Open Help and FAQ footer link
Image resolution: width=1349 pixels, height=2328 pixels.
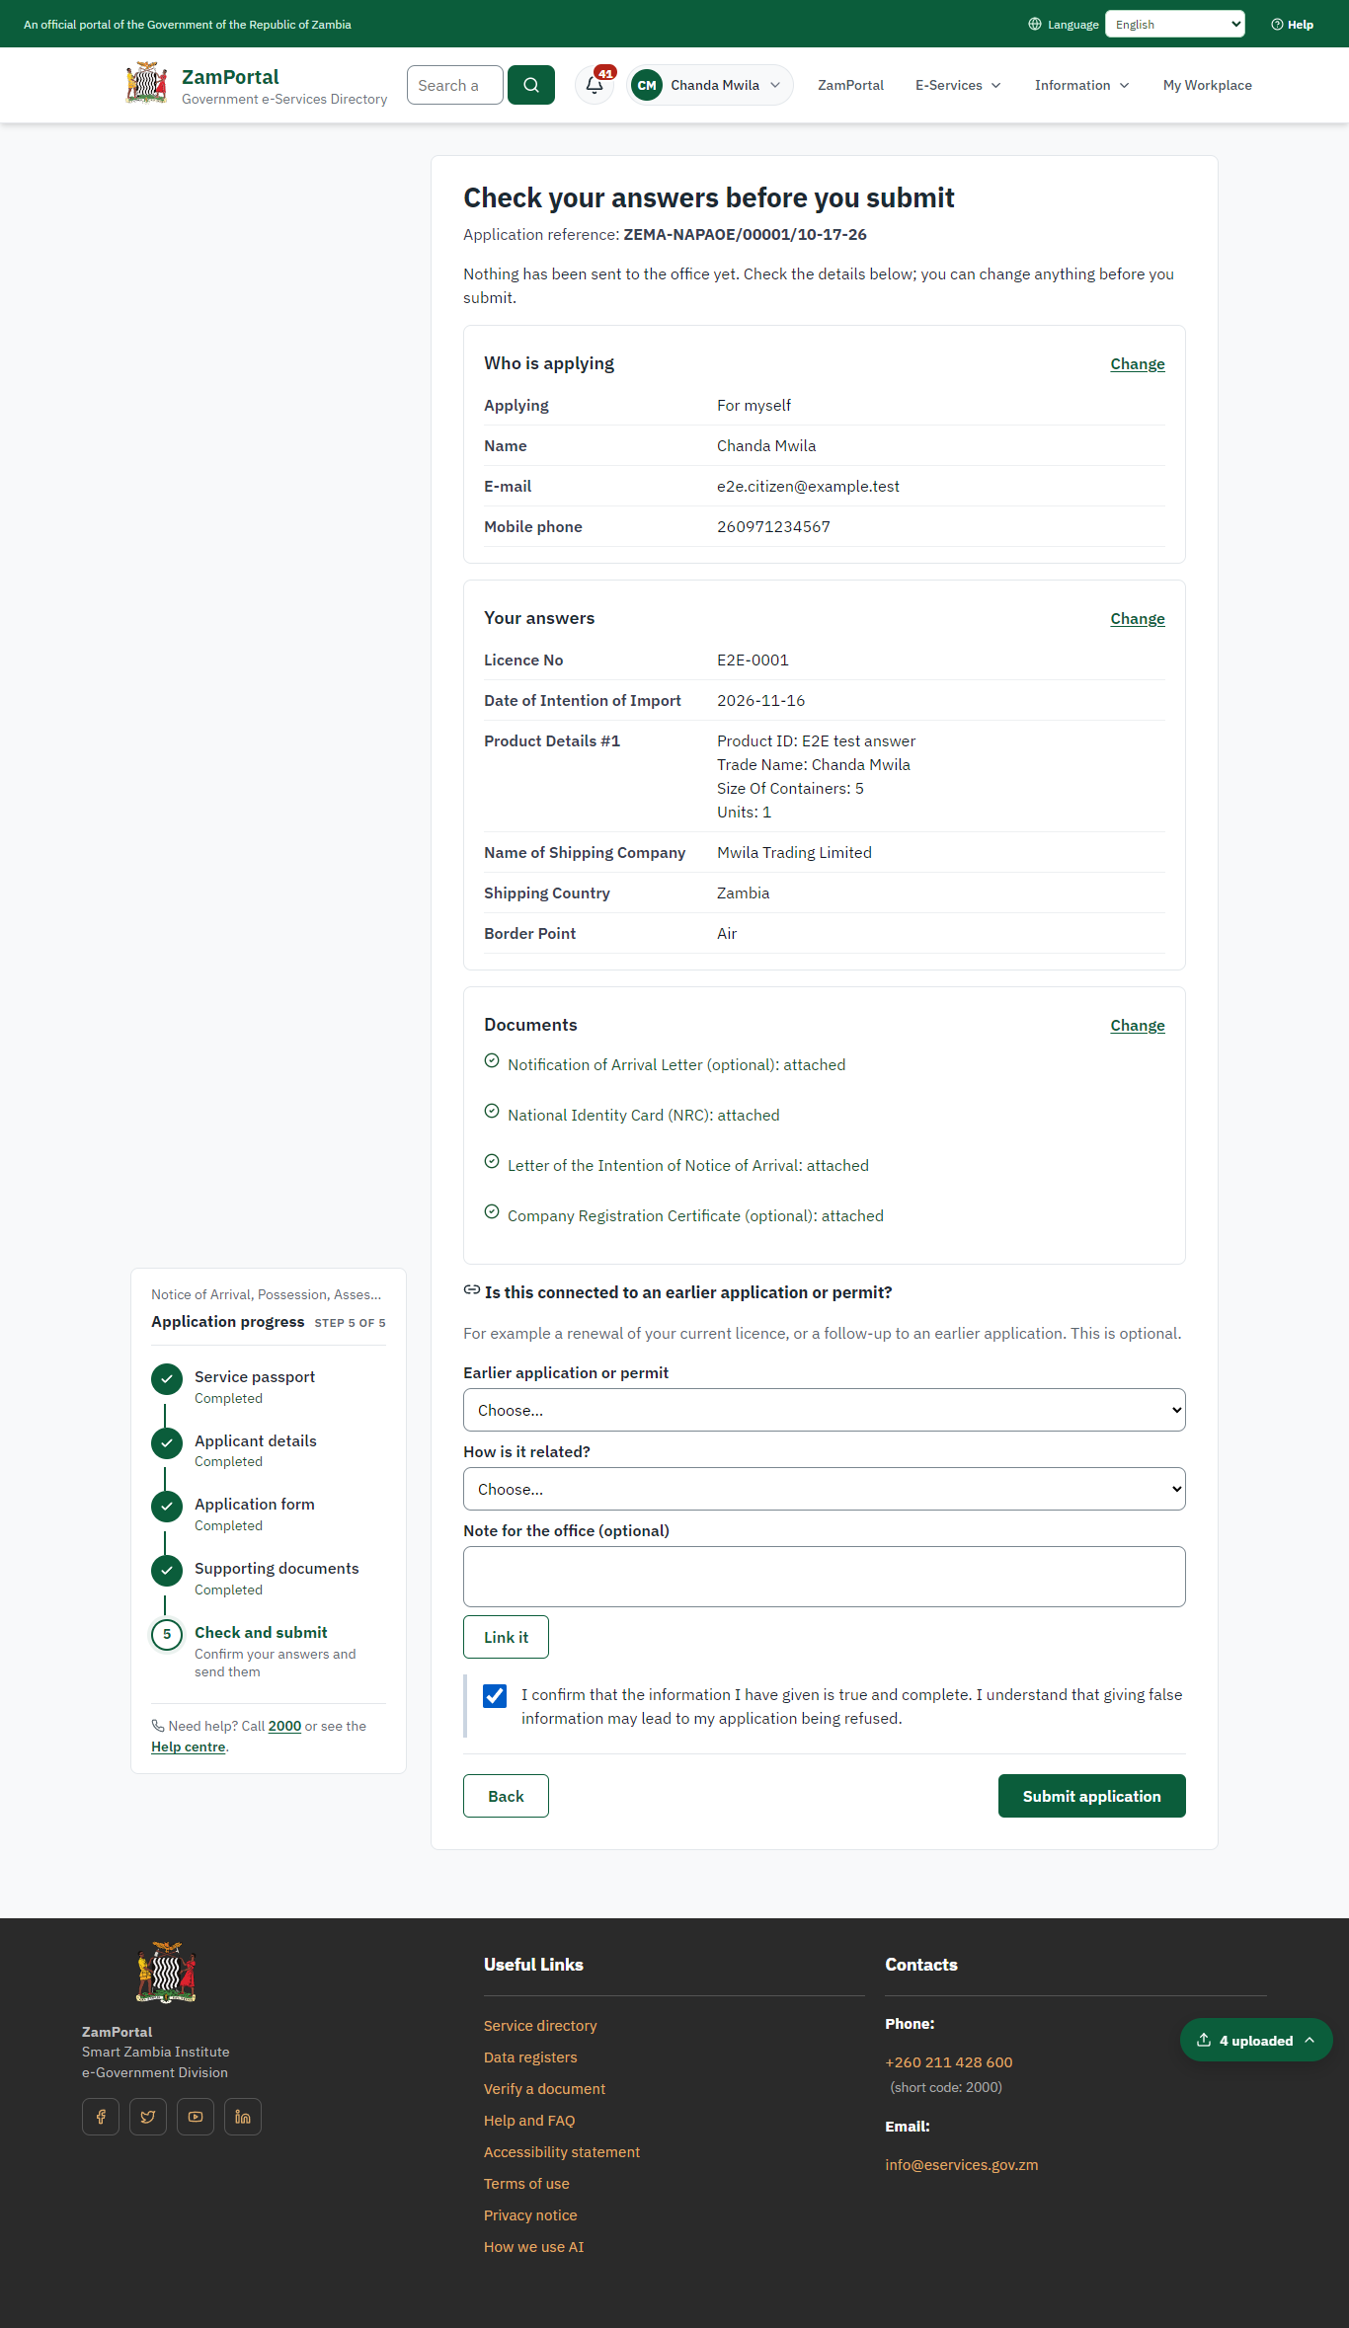point(529,2121)
